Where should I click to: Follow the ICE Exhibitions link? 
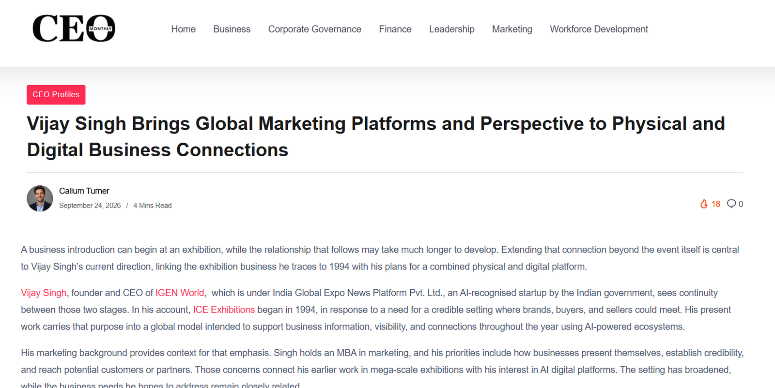click(224, 310)
